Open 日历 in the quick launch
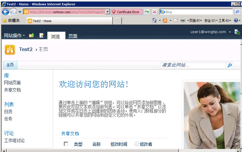 (x=8, y=112)
